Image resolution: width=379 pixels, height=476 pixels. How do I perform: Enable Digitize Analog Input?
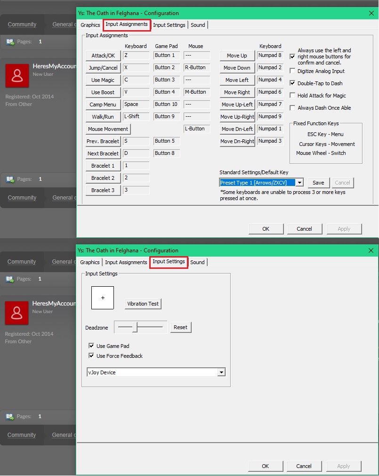point(292,71)
